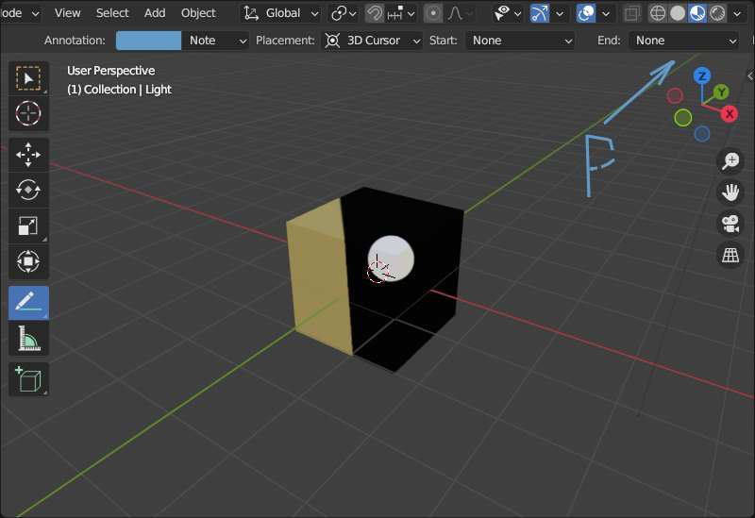The image size is (755, 518).
Task: Click the blue annotation color swatch
Action: click(149, 41)
